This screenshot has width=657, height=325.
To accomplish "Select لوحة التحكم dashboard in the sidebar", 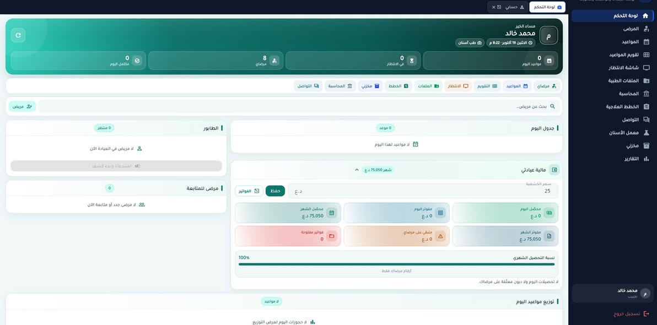I will (612, 16).
